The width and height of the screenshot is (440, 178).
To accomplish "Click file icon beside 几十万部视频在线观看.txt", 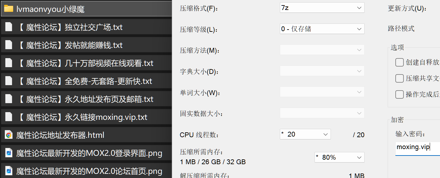I will (9, 63).
